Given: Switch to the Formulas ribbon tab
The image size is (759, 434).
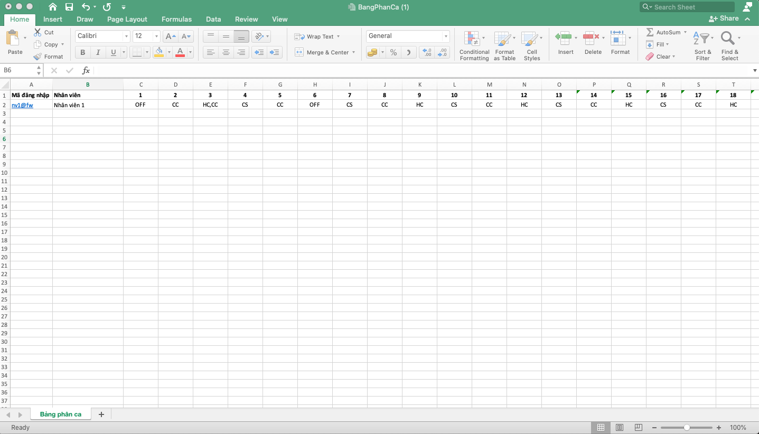Looking at the screenshot, I should (176, 19).
